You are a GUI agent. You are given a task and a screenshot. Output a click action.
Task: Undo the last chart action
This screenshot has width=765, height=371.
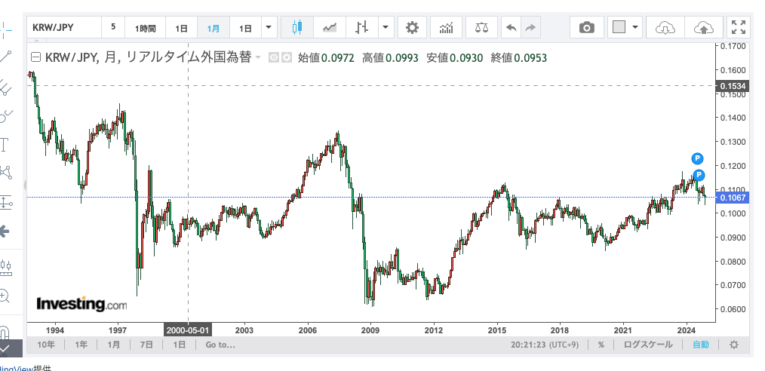[x=512, y=28]
